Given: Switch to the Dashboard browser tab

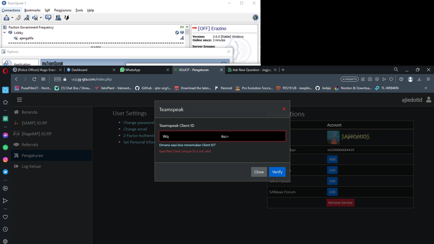Looking at the screenshot, I should tap(91, 70).
